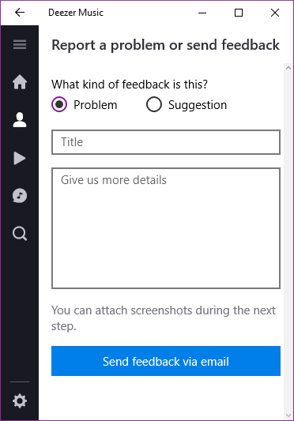
Task: Open Settings with the gear icon
Action: [20, 401]
